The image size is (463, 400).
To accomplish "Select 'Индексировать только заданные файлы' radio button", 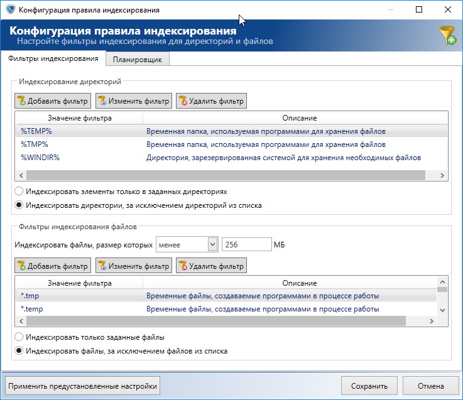I will point(19,338).
